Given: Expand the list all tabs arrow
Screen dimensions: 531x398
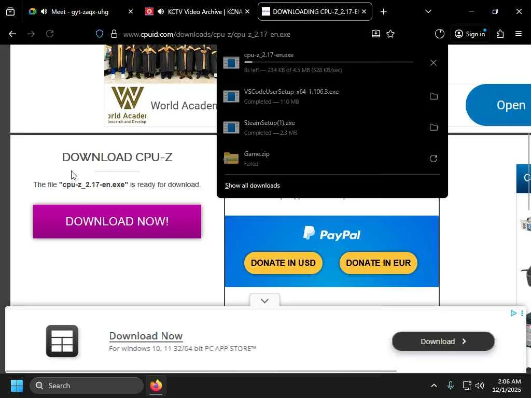Looking at the screenshot, I should tap(428, 12).
